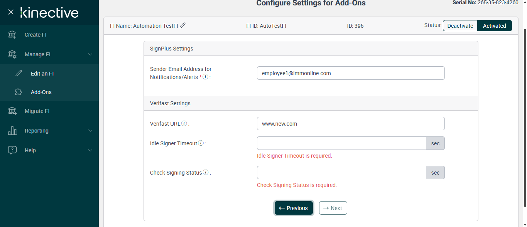Switch the status to Deactivate
Viewport: 527px width, 227px height.
460,26
